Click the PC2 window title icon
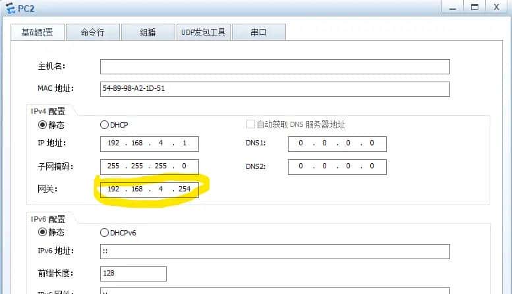This screenshot has width=512, height=294. click(x=11, y=9)
